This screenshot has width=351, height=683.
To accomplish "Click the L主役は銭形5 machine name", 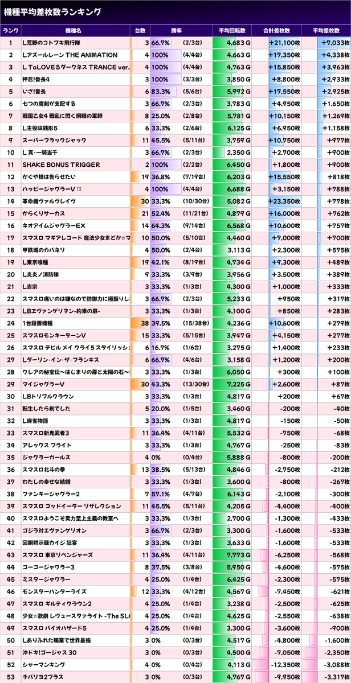I will [44, 128].
